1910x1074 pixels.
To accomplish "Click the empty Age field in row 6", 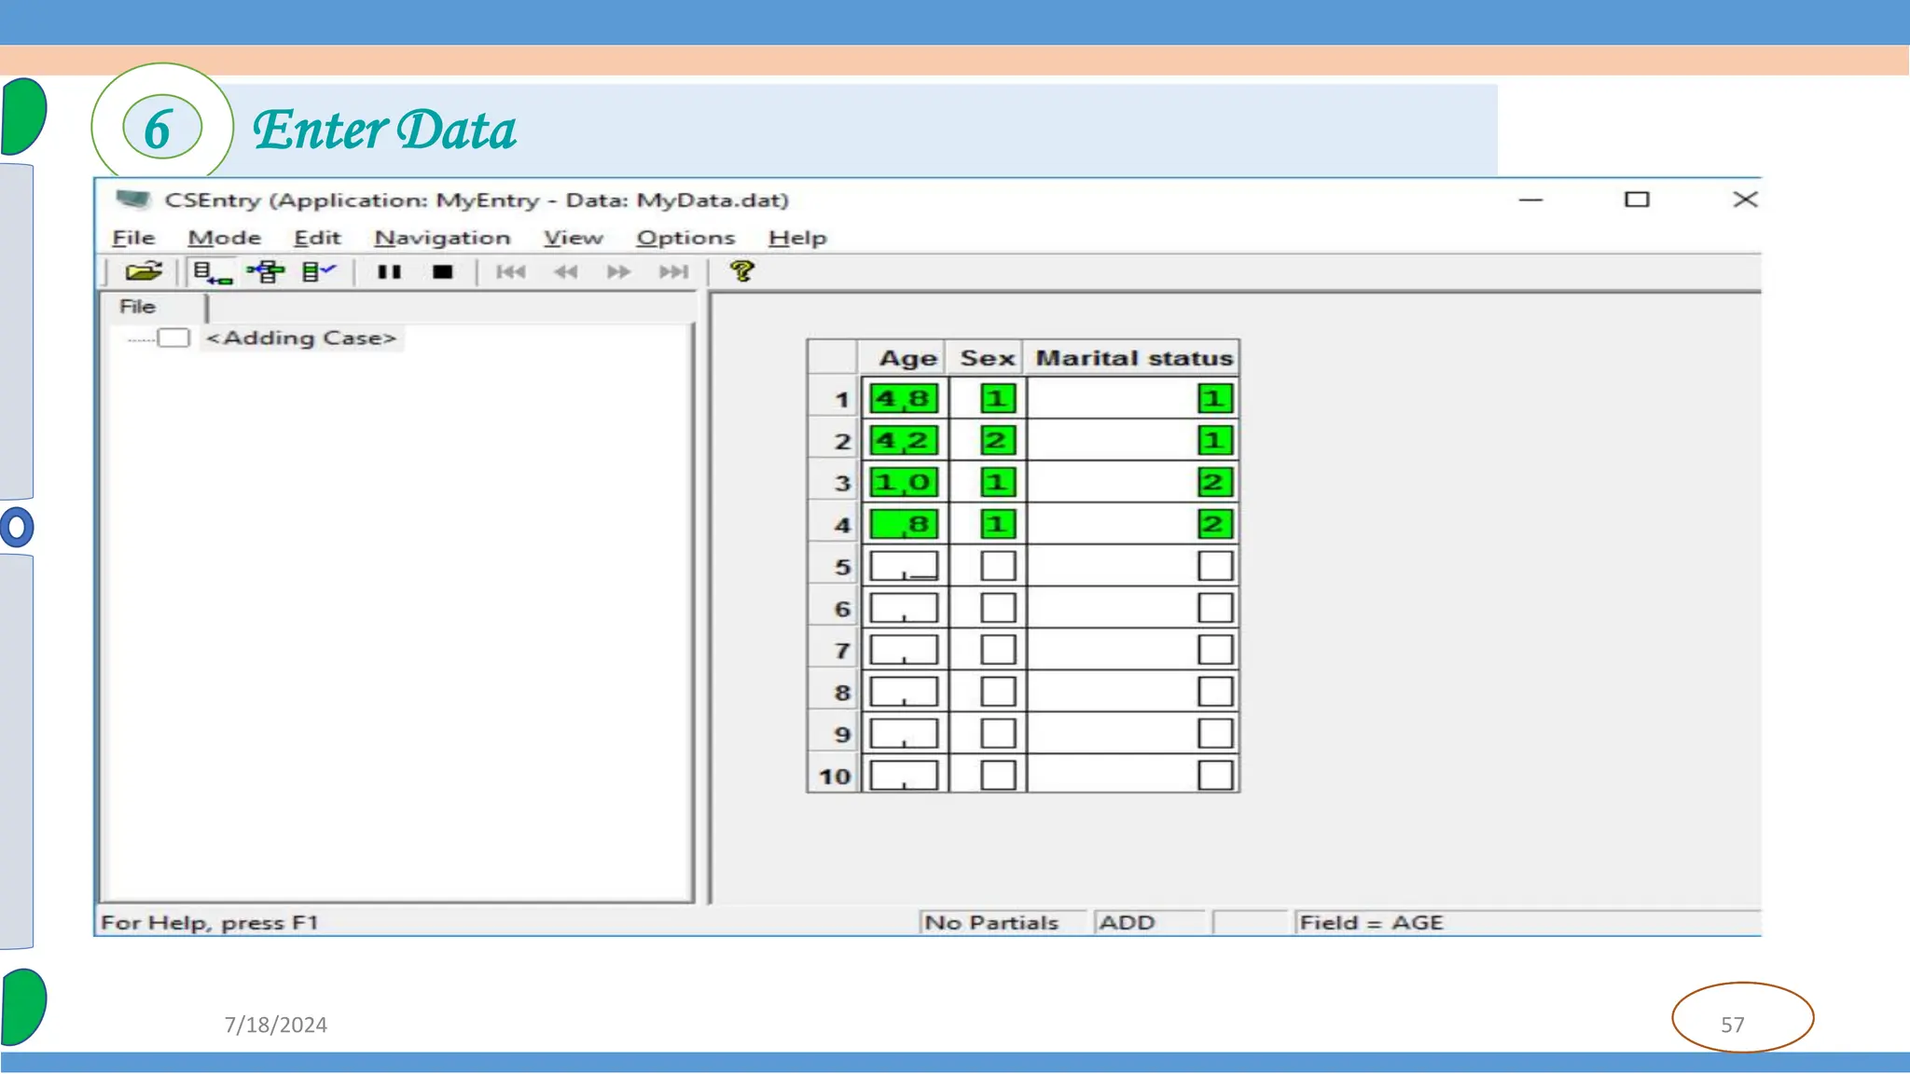I will (904, 608).
